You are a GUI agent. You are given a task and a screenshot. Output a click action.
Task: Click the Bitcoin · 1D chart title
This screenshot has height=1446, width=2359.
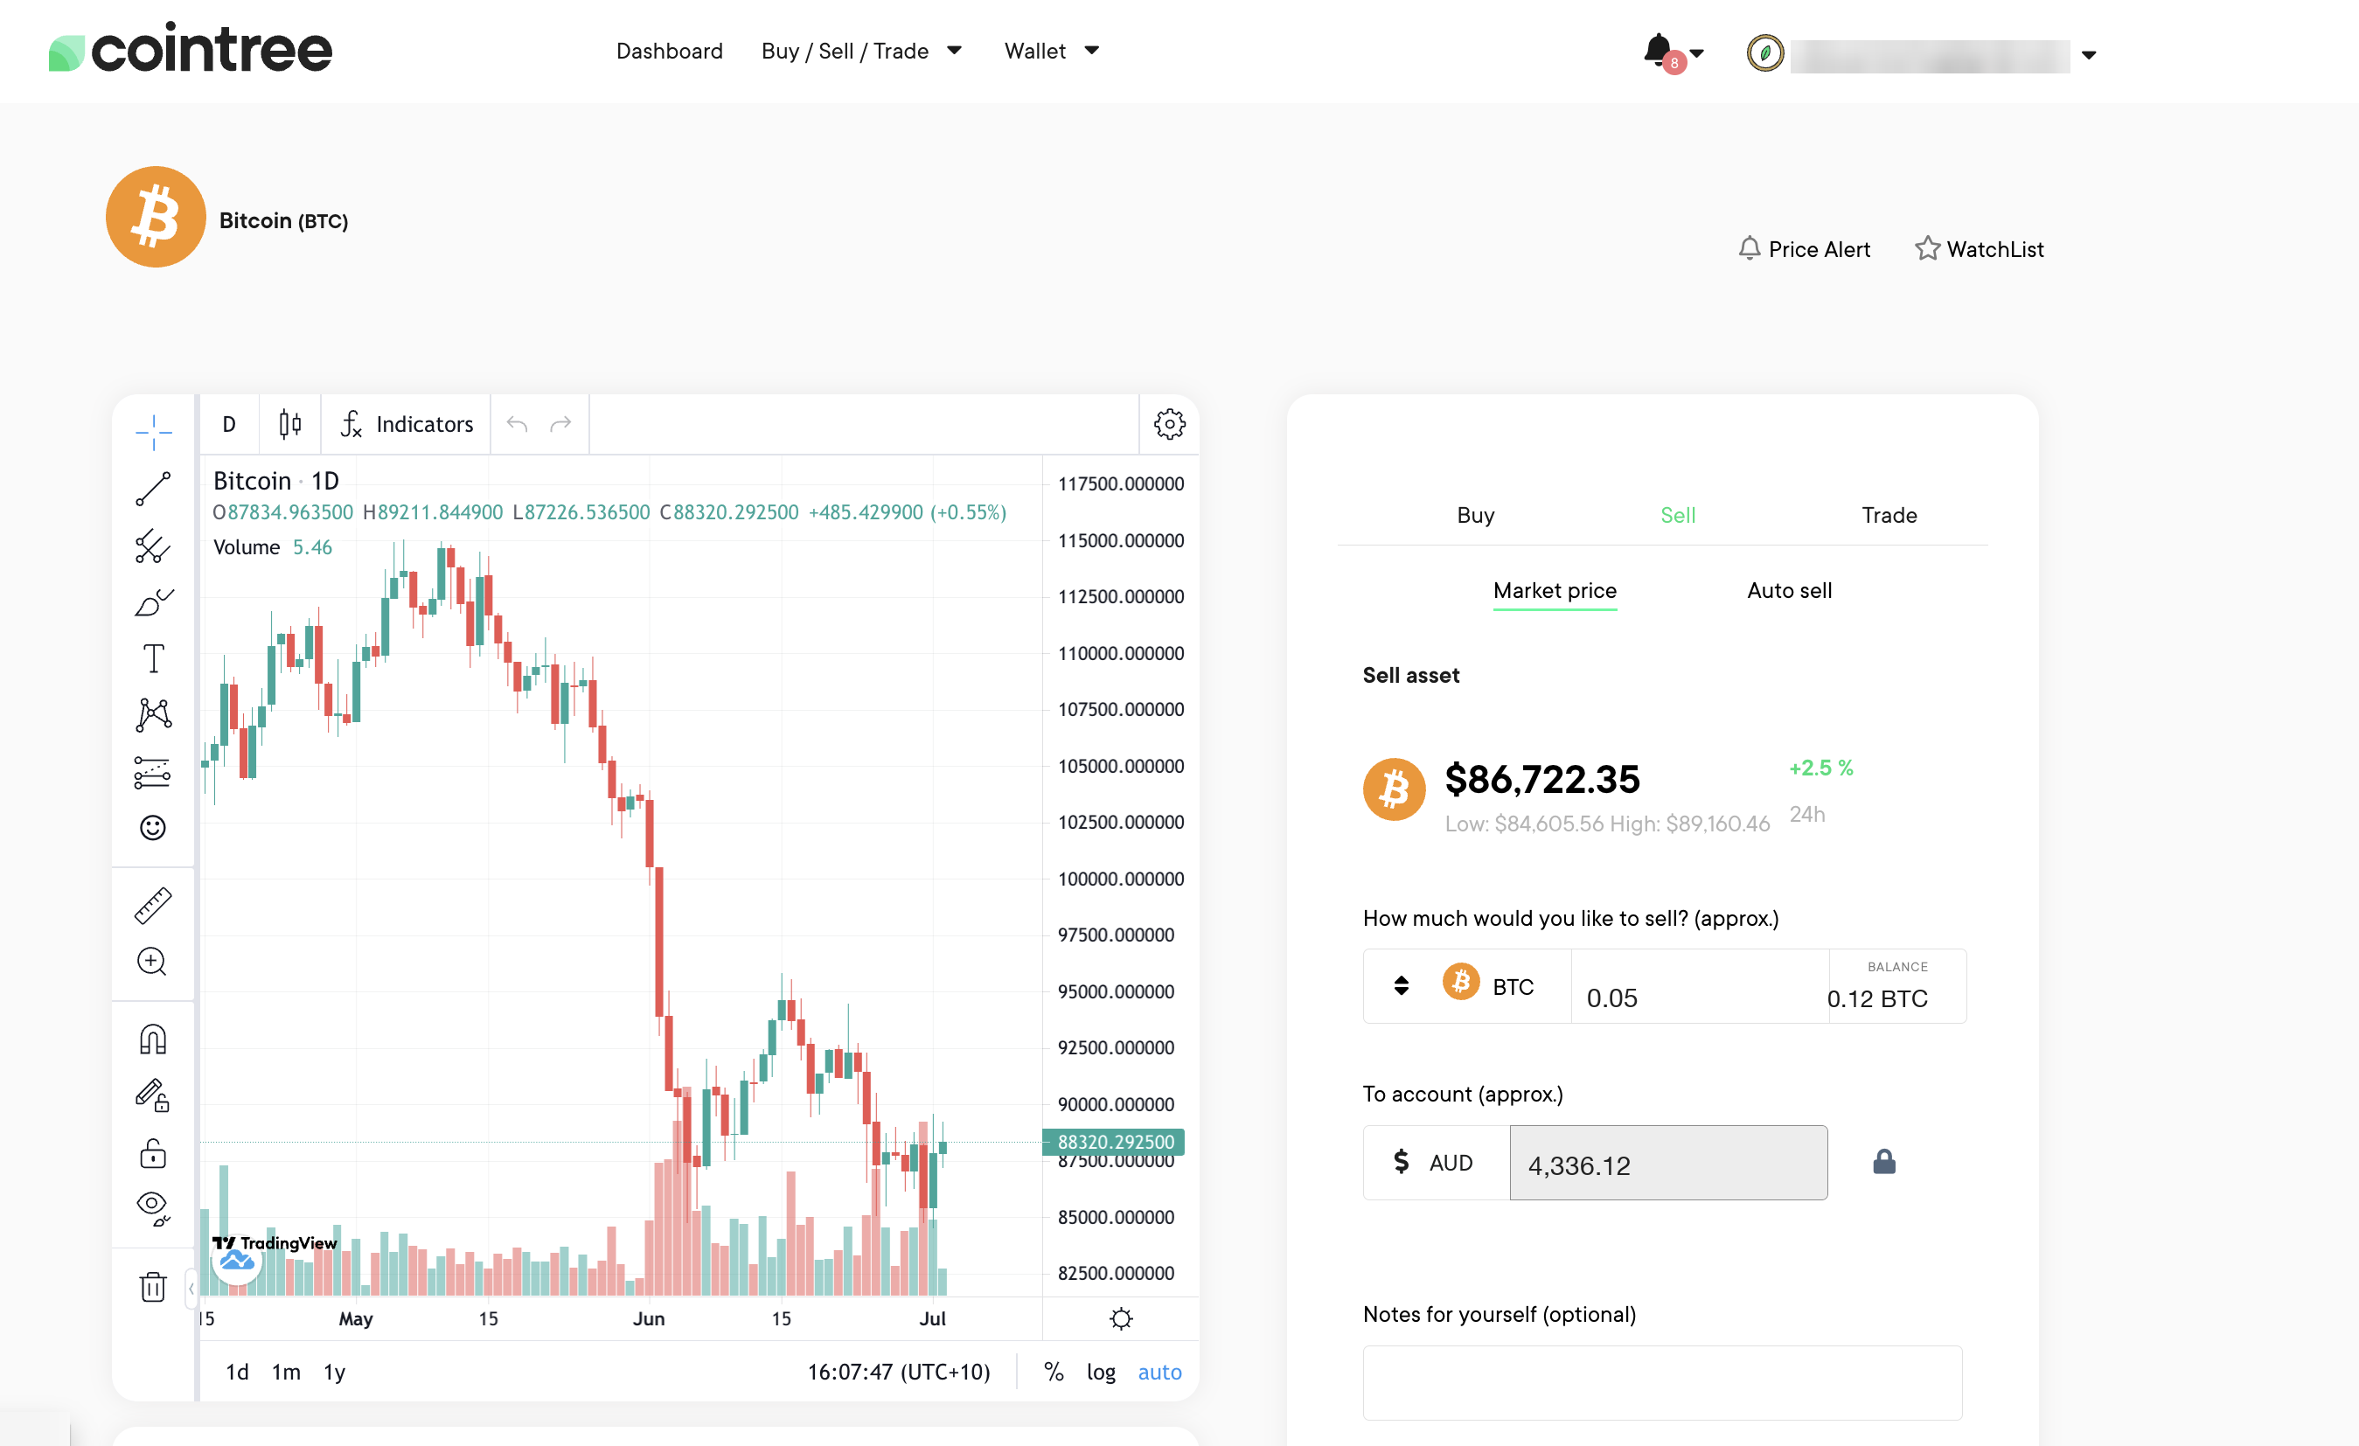click(x=275, y=481)
